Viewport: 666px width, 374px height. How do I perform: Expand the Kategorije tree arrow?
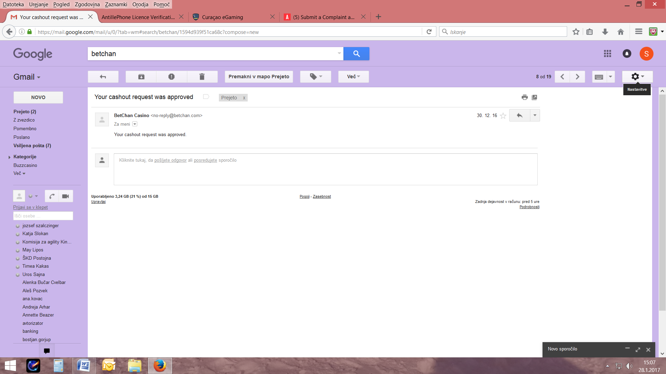[9, 157]
